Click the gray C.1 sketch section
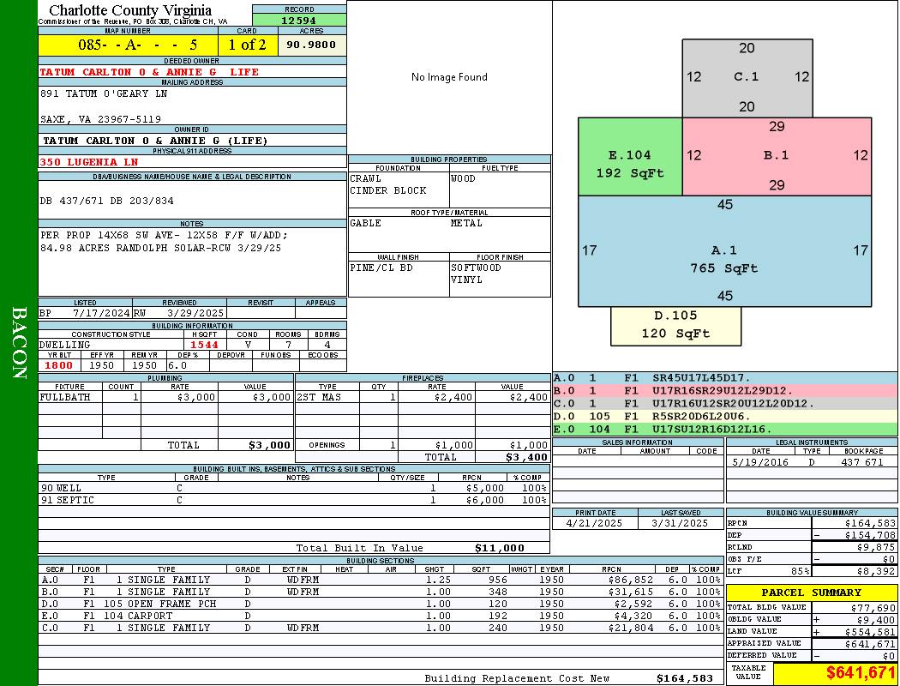The height and width of the screenshot is (686, 900). click(747, 78)
